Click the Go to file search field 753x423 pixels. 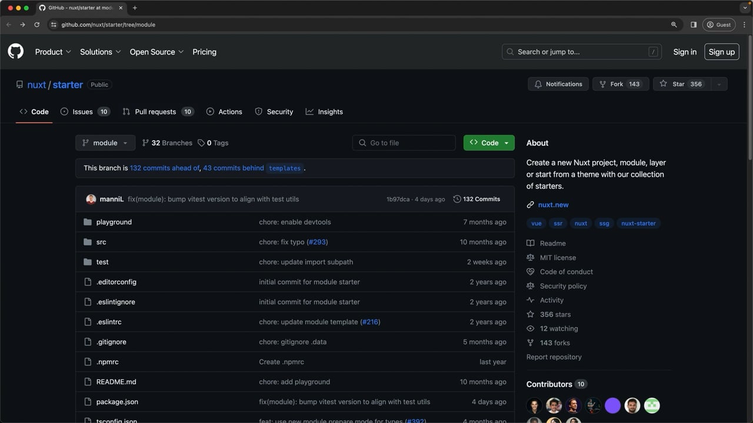[x=404, y=143]
